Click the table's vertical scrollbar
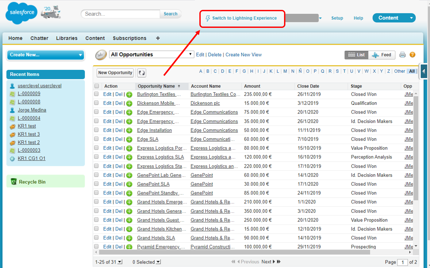 (416, 148)
